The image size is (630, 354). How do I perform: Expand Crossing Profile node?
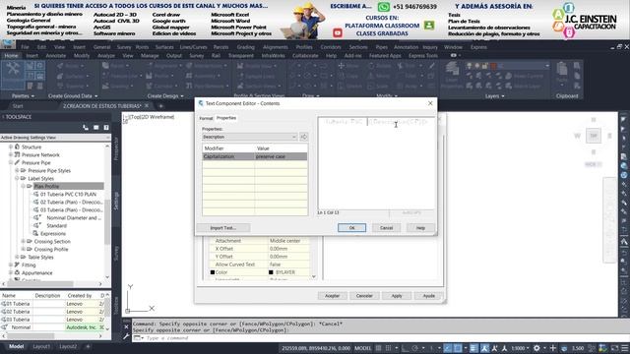pos(23,249)
